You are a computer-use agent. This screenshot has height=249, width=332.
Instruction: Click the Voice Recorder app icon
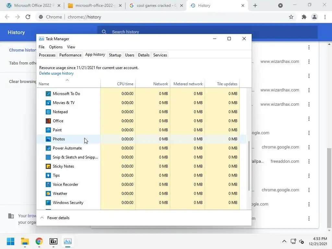(48, 184)
